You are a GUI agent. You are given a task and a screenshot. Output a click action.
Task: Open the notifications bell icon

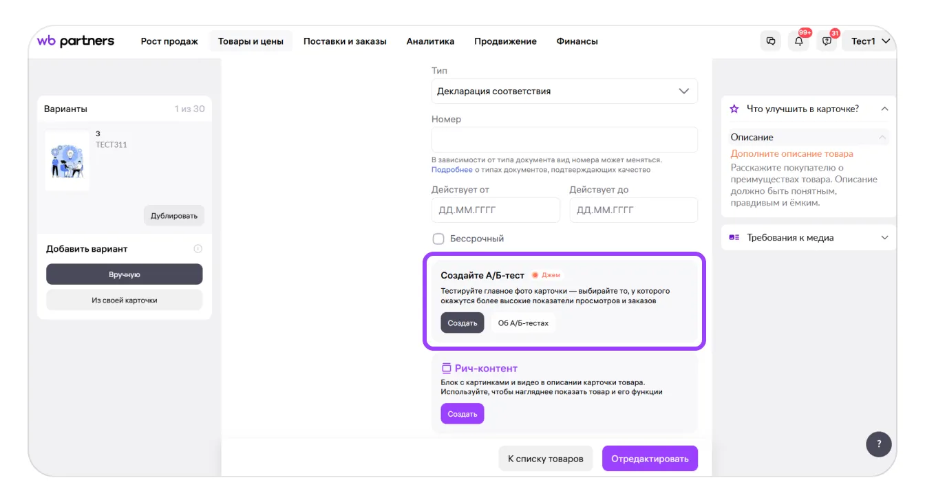point(798,41)
